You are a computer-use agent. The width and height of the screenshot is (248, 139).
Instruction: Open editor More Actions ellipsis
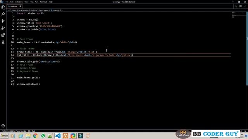click(x=245, y=6)
